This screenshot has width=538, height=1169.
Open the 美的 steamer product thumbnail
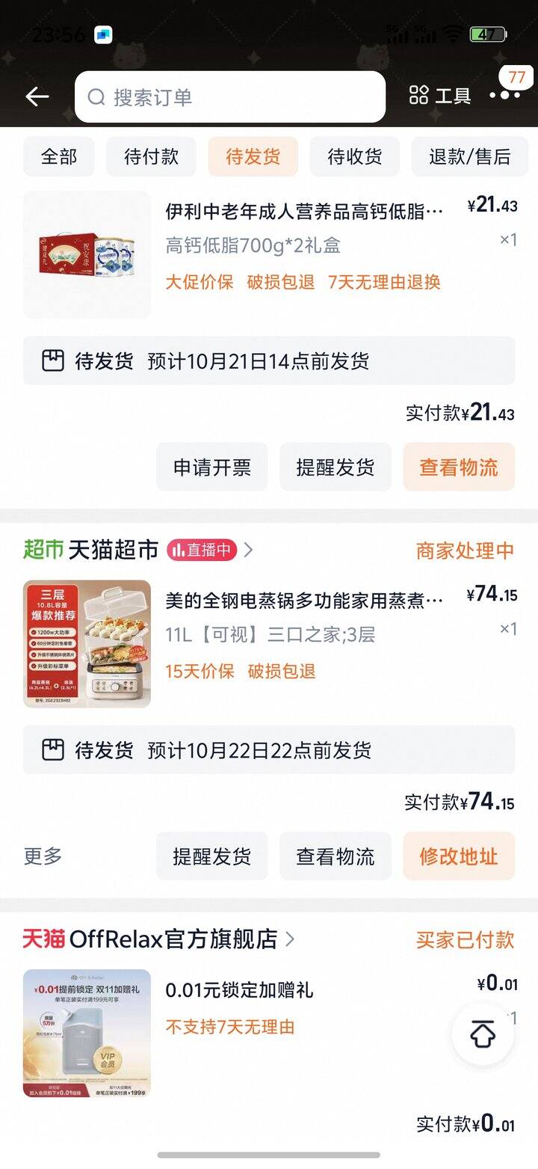tap(87, 644)
